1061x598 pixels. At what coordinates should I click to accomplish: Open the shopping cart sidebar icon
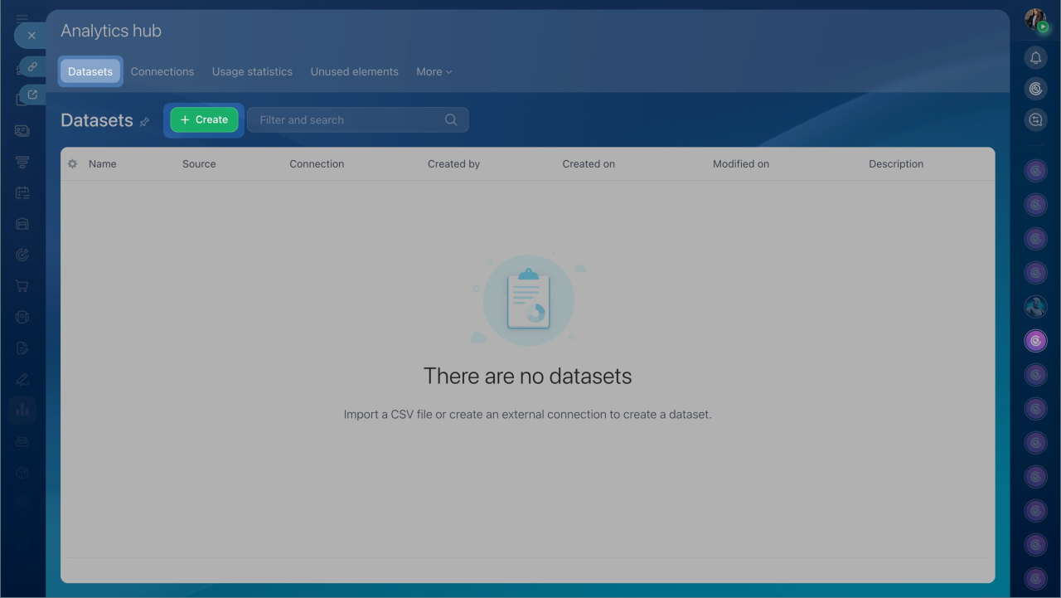point(22,286)
